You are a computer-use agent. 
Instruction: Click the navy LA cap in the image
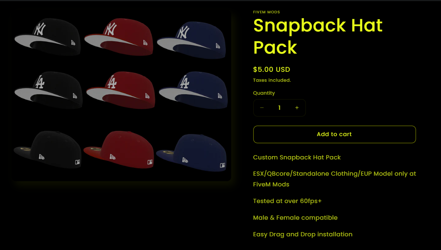click(193, 90)
